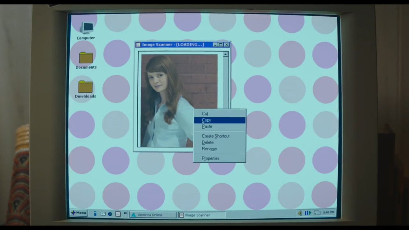Choose Paste from the context menu
Viewport: 409px width, 230px height.
(220, 126)
